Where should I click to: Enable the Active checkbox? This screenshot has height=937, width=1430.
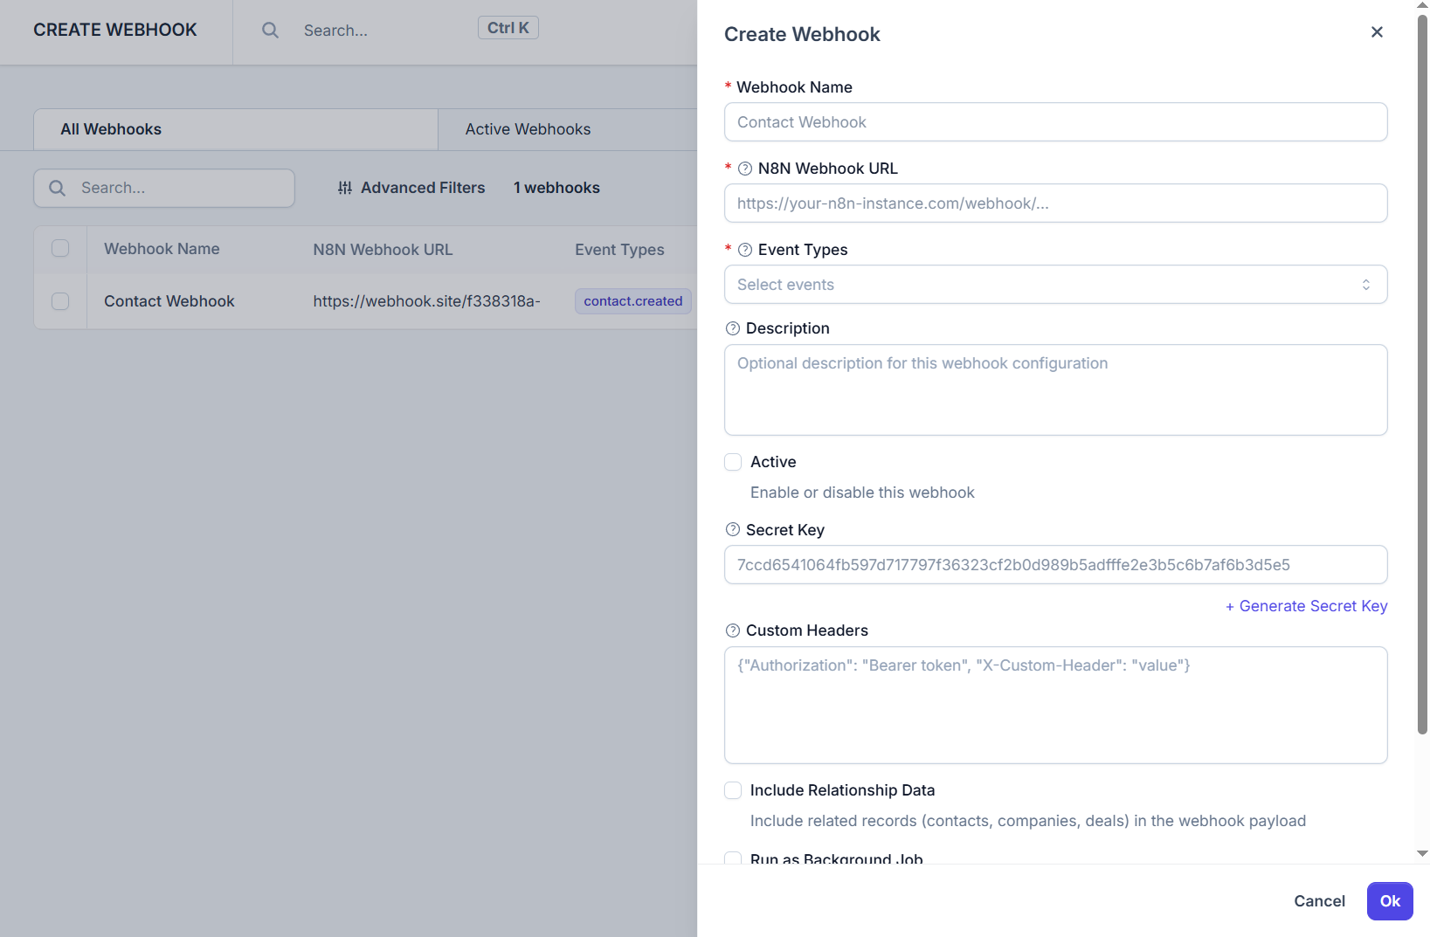click(x=733, y=462)
